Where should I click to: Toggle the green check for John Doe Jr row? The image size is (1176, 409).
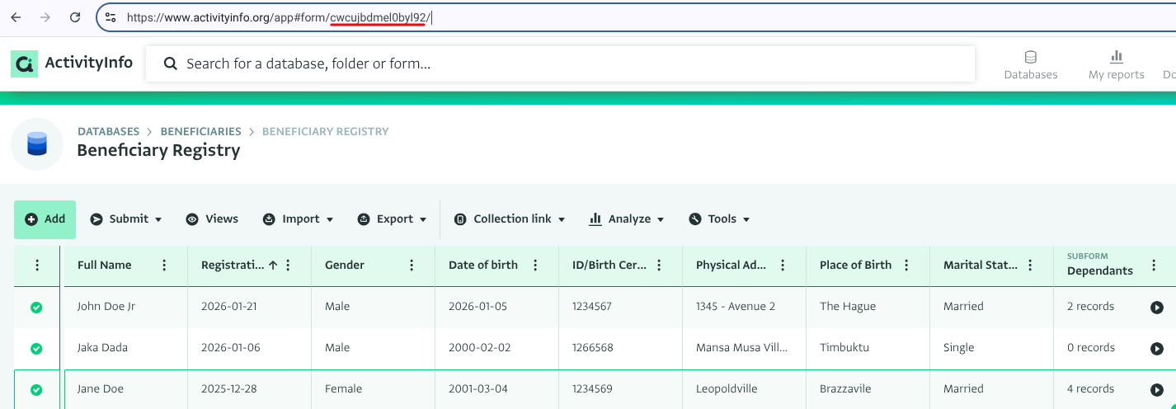point(36,308)
